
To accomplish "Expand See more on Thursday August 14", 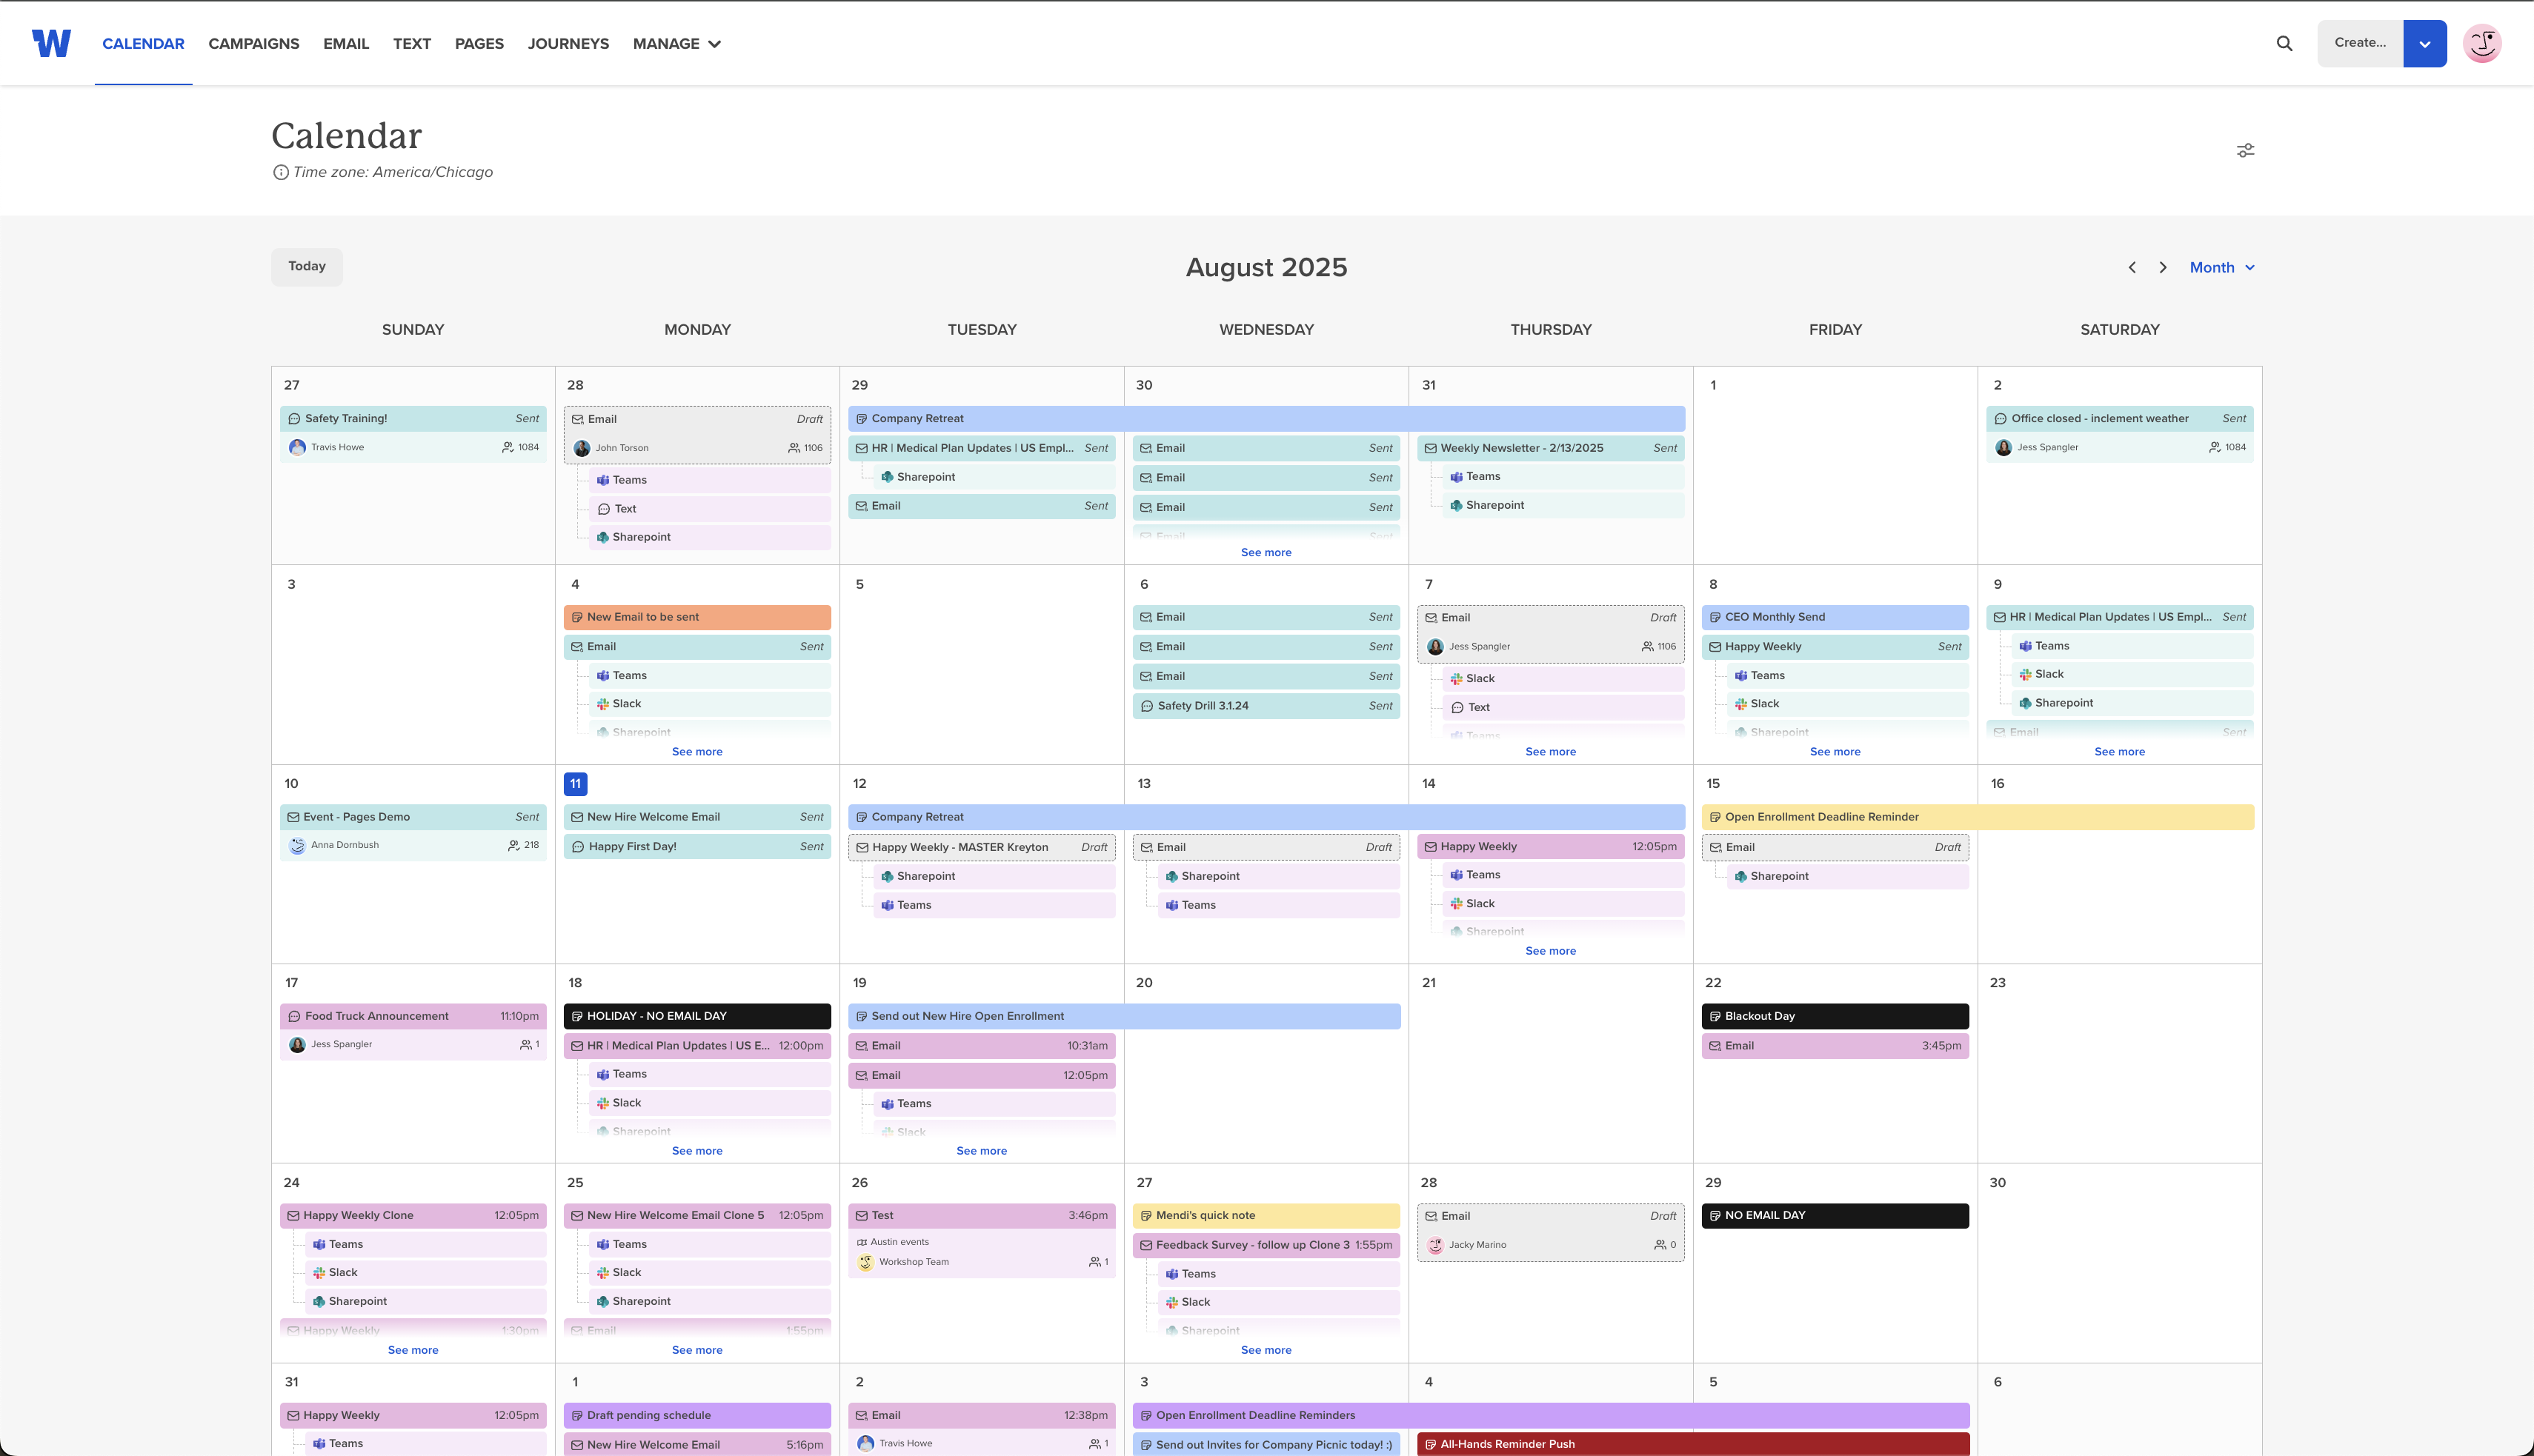I will tap(1551, 951).
